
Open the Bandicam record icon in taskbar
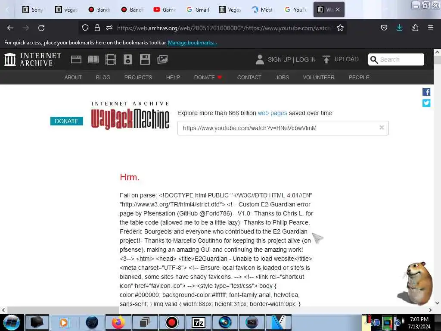click(x=171, y=322)
